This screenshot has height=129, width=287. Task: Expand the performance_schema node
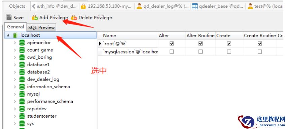[15, 102]
